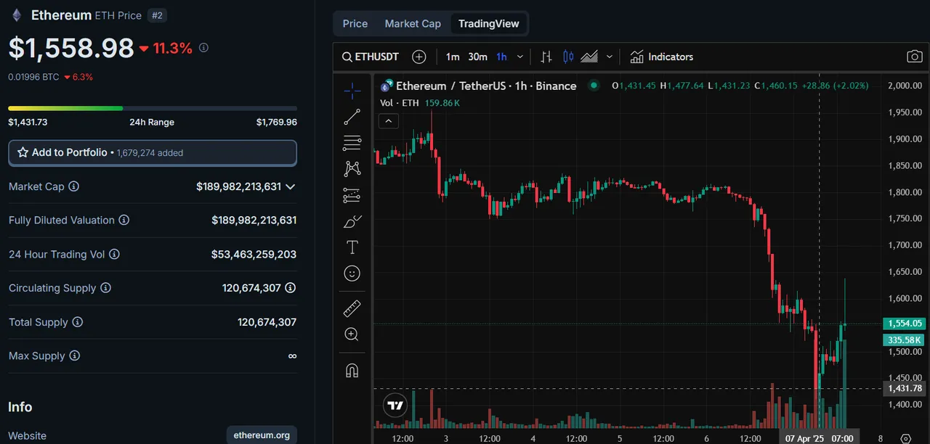Choose the Bars chart style

pyautogui.click(x=546, y=57)
